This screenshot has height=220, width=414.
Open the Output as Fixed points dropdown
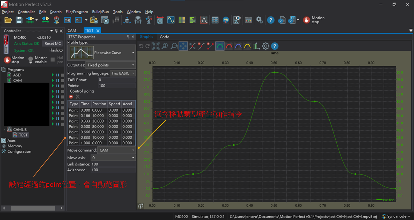pyautogui.click(x=111, y=65)
